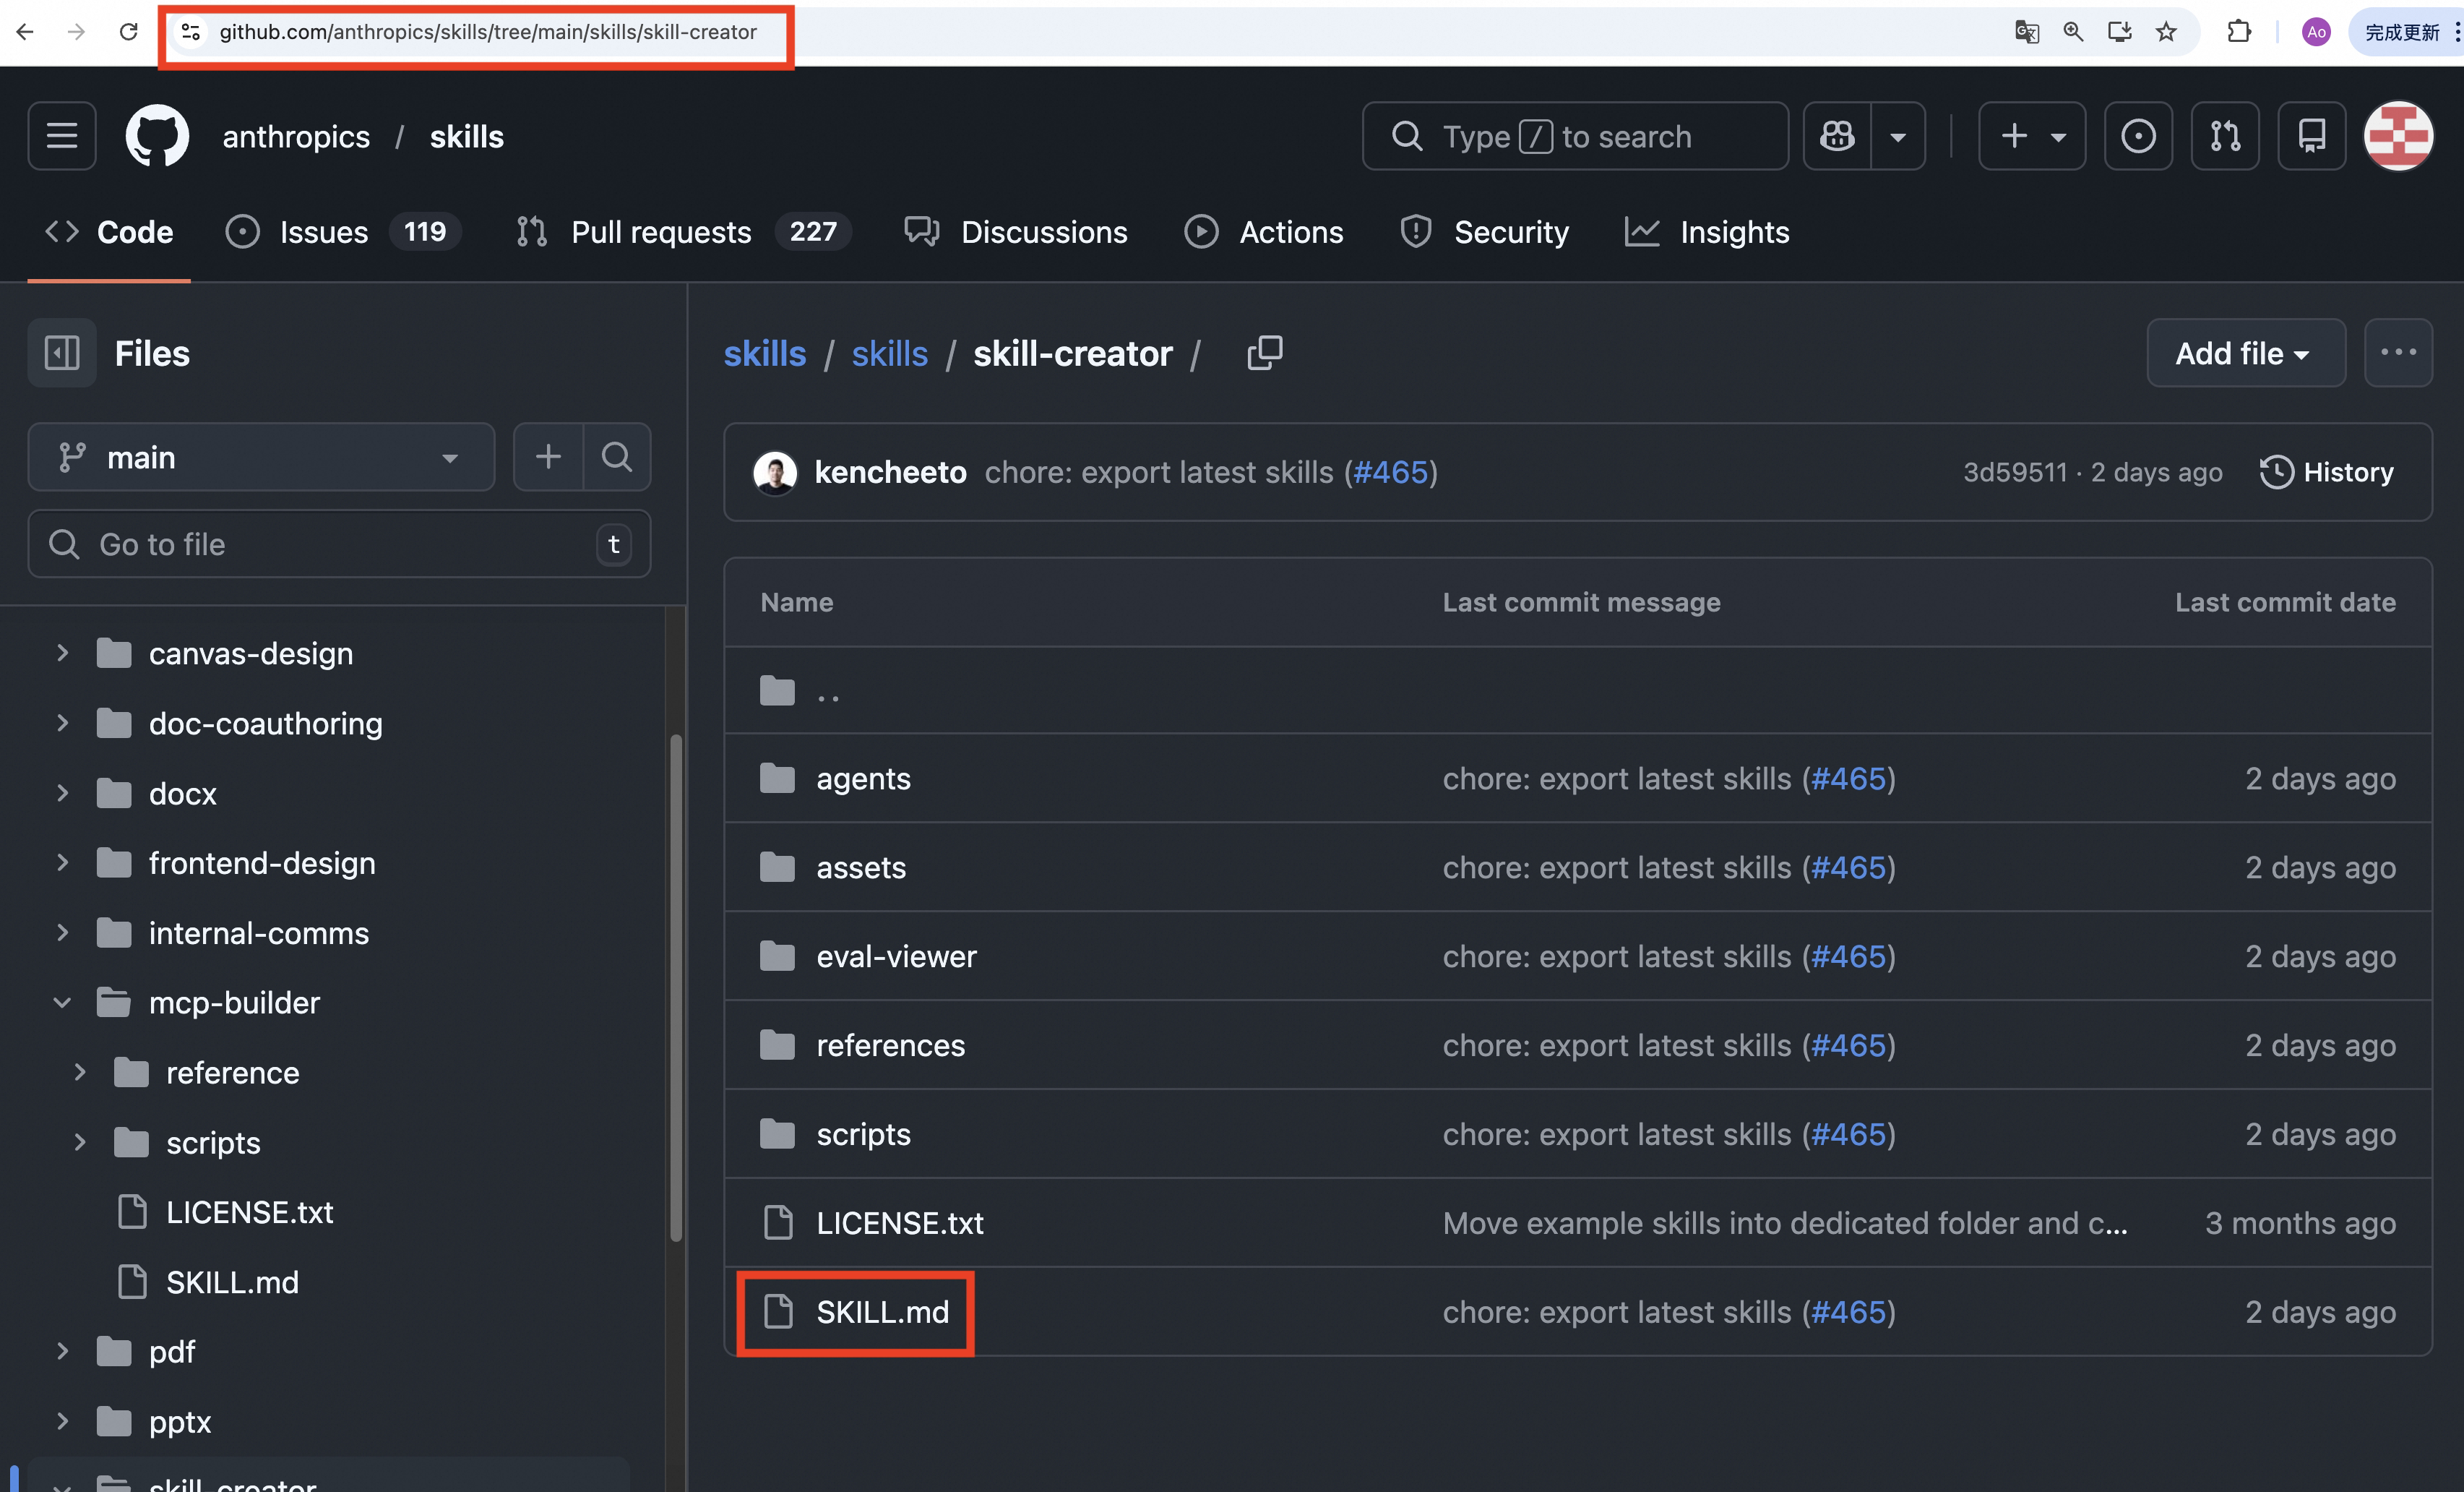
Task: Expand the canvas-design folder chevron
Action: pyautogui.click(x=62, y=653)
